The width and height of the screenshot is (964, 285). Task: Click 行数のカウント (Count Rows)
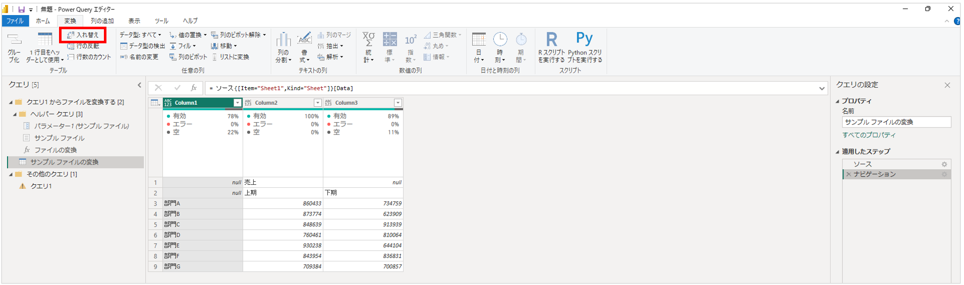point(89,57)
